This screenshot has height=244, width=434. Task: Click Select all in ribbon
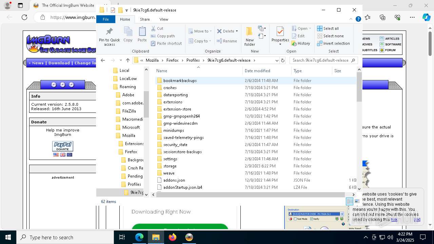coord(328,28)
